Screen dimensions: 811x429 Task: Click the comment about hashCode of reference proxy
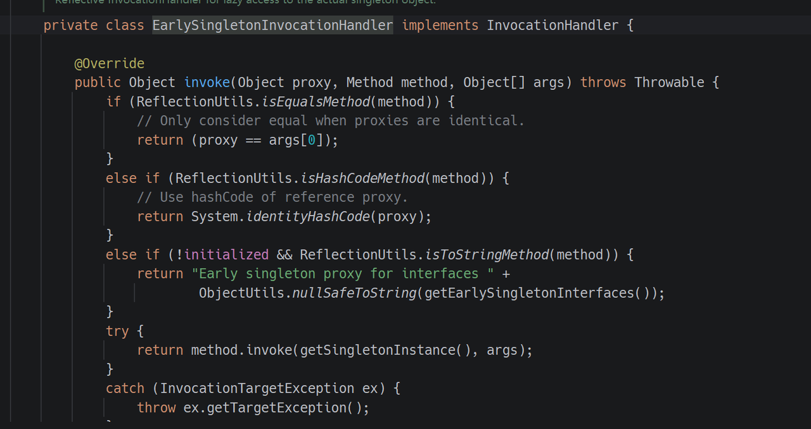point(272,197)
